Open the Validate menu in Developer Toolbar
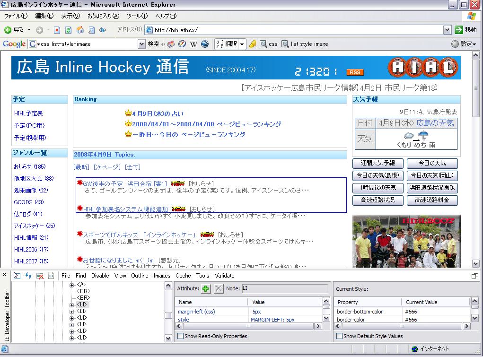The width and height of the screenshot is (483, 357). point(224,276)
